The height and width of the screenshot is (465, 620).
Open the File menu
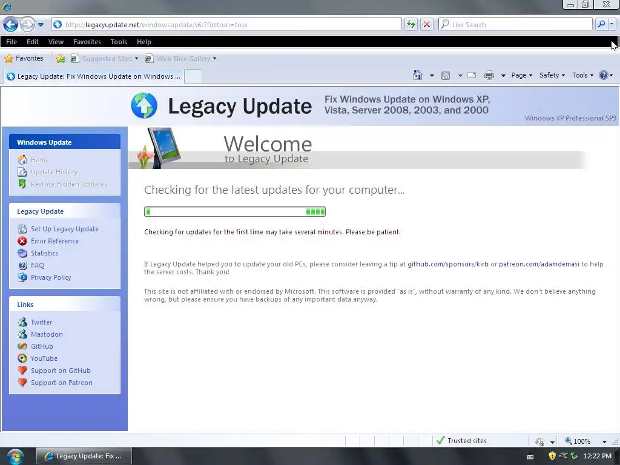click(12, 42)
